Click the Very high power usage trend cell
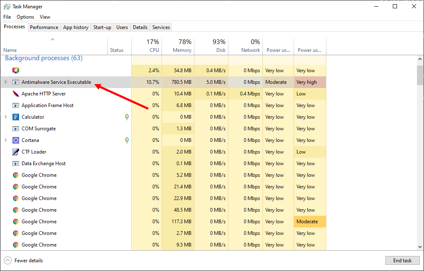The height and width of the screenshot is (271, 424). click(310, 82)
